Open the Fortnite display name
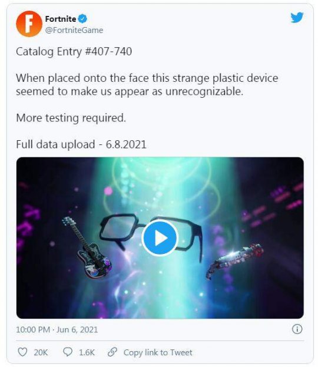Screen dimensions: 318x367 coord(61,19)
